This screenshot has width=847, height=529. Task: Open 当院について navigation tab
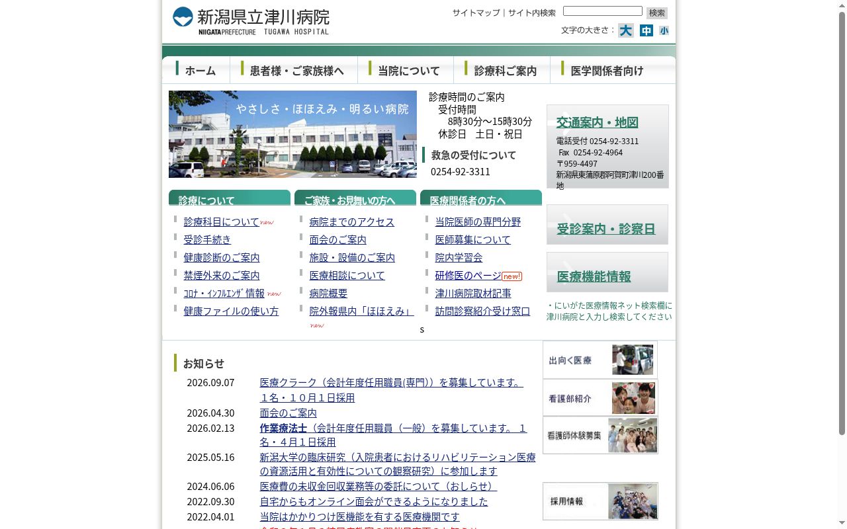point(406,70)
